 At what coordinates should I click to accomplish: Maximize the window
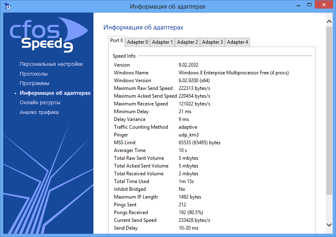(x=309, y=5)
